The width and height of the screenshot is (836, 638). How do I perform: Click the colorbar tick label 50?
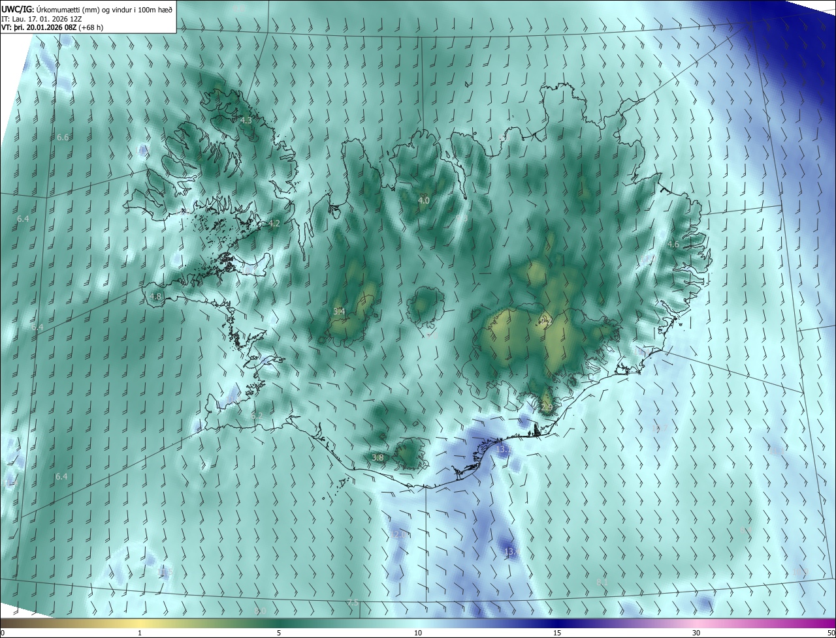(x=831, y=633)
